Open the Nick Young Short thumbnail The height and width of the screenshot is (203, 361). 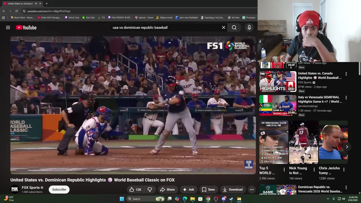pos(303,142)
